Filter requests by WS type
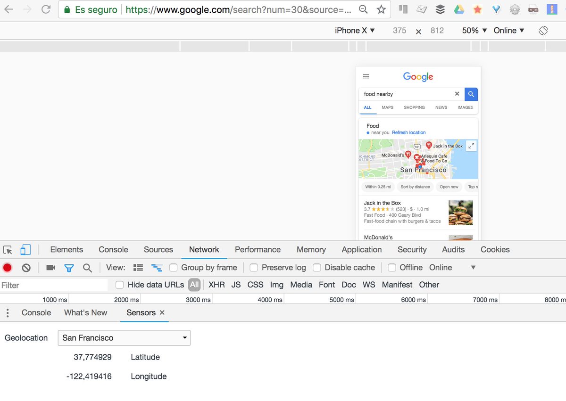 pyautogui.click(x=369, y=285)
